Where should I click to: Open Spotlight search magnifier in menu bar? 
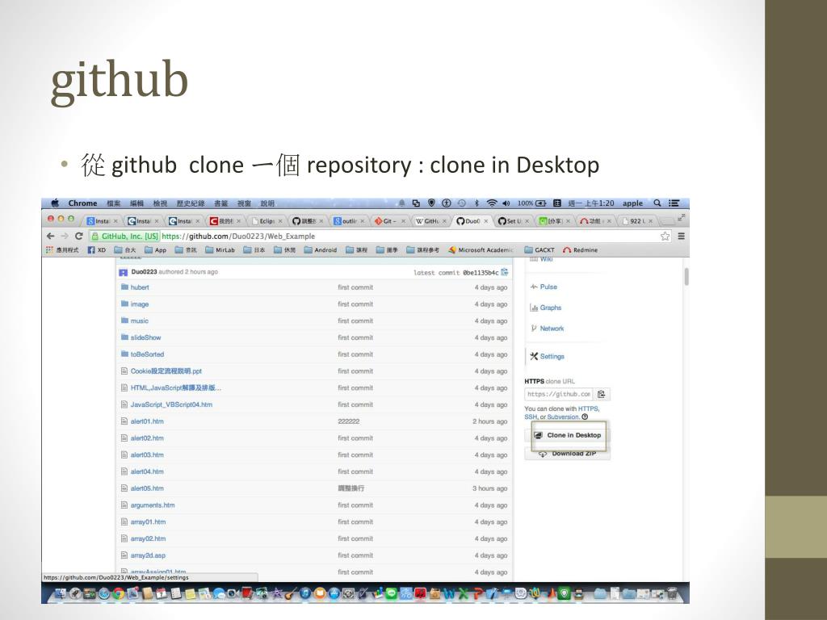(657, 203)
